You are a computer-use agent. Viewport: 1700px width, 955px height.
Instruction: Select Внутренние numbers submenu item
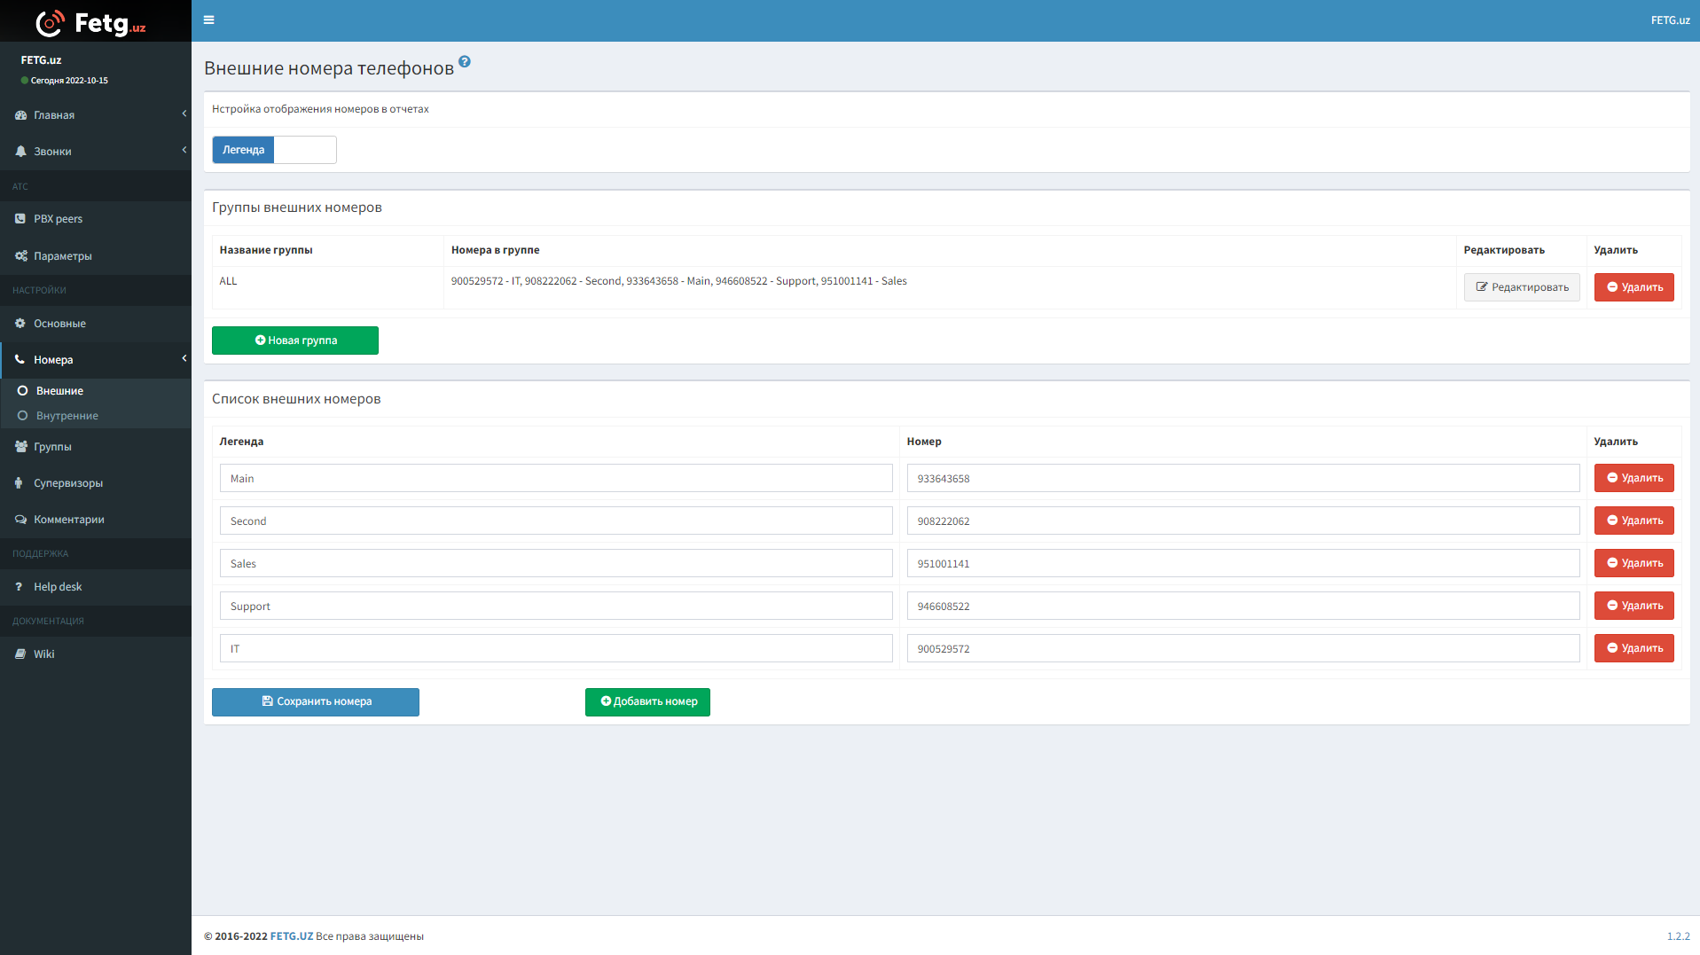tap(67, 416)
